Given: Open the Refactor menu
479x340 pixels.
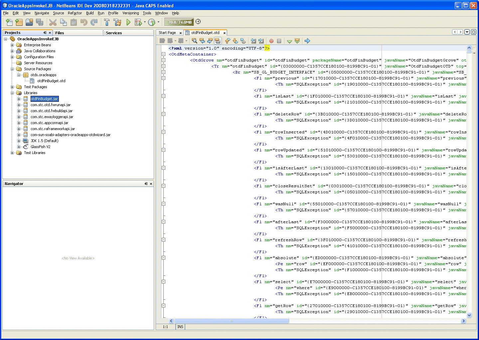Looking at the screenshot, I should (75, 13).
